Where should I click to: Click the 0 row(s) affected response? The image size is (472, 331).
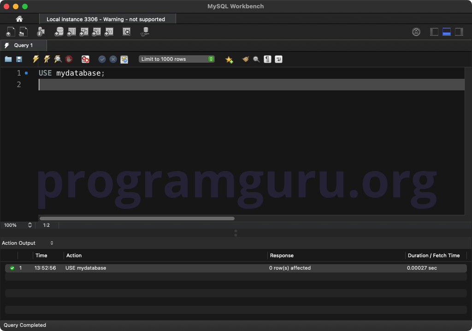(289, 268)
